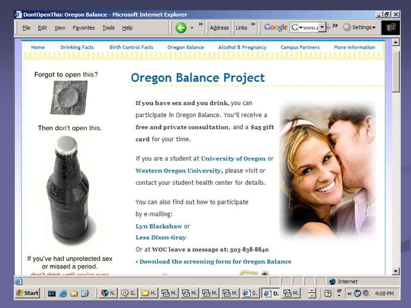The width and height of the screenshot is (411, 308).
Task: Open the Google search box dropdown
Action: [x=322, y=27]
